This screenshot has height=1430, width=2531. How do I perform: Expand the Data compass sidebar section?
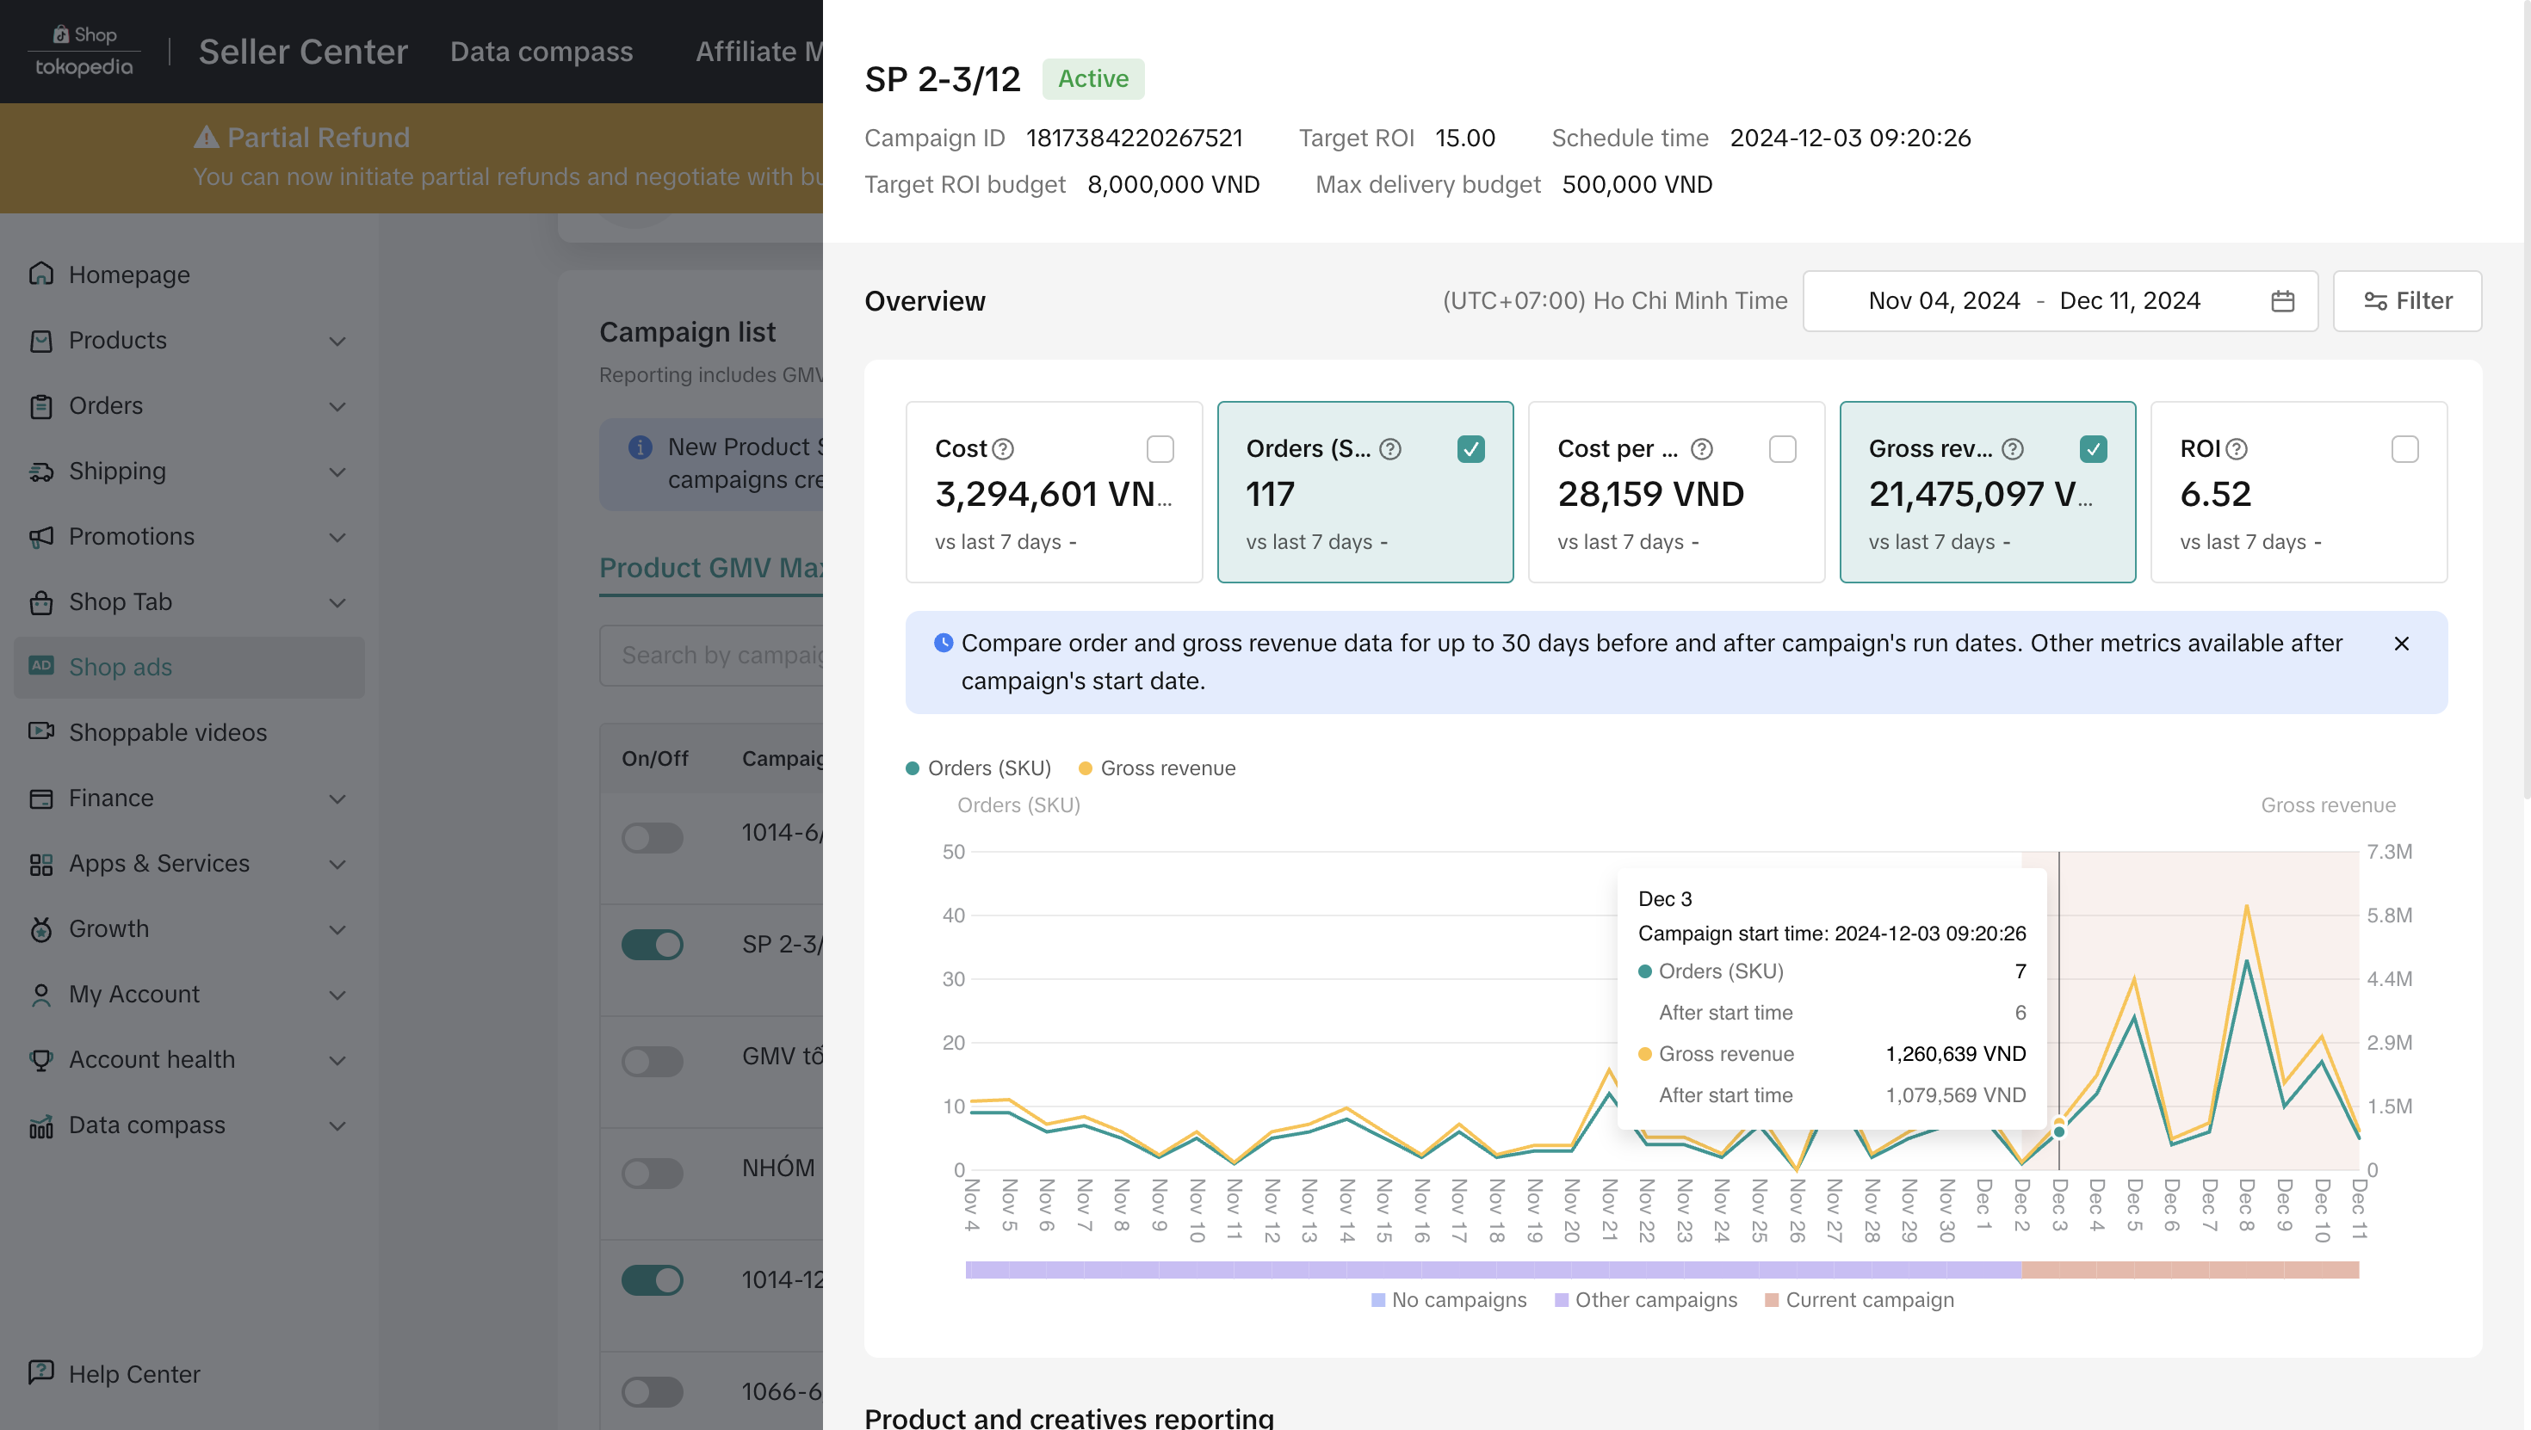coord(337,1125)
